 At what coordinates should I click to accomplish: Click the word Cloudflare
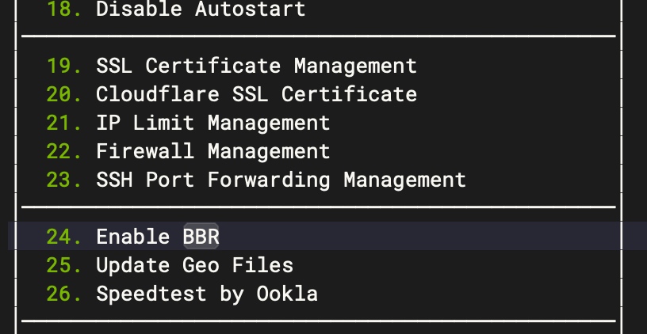(158, 94)
